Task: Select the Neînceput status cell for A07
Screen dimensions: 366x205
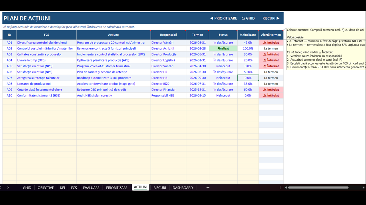Action: pos(223,78)
